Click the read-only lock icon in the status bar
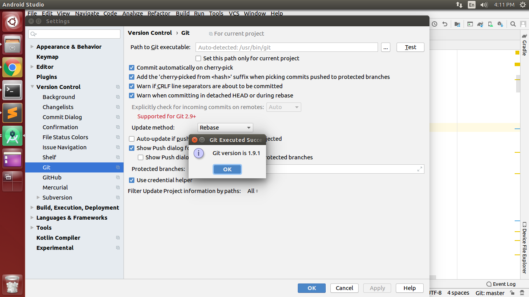This screenshot has height=297, width=529. [x=512, y=293]
